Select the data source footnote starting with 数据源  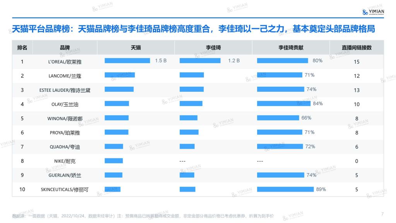(143, 216)
